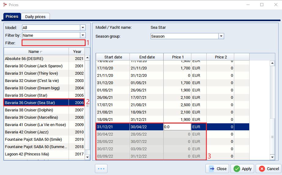
Task: Sort yachts by the Name column header
Action: (36, 52)
